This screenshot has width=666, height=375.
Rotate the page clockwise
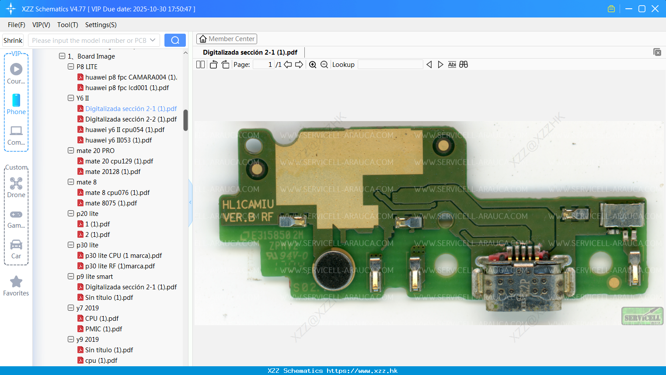coord(225,65)
